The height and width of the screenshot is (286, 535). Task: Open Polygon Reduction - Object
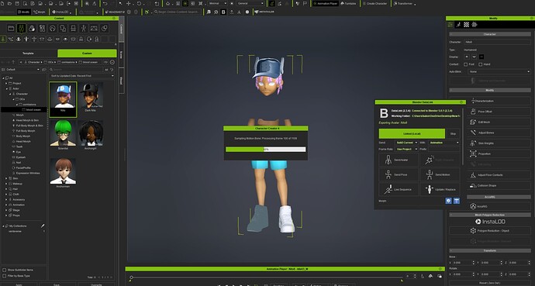pyautogui.click(x=489, y=231)
